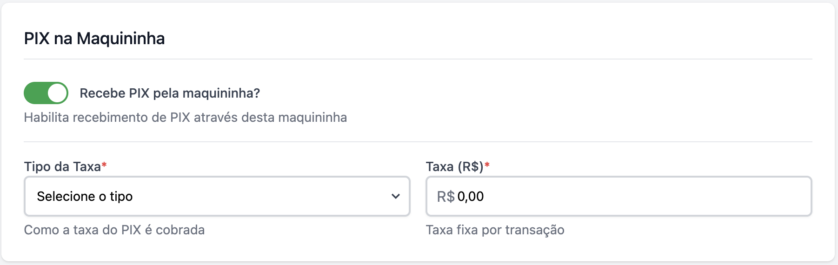Image resolution: width=838 pixels, height=265 pixels.
Task: Click the R$ currency prefix in the fee field
Action: [x=446, y=197]
